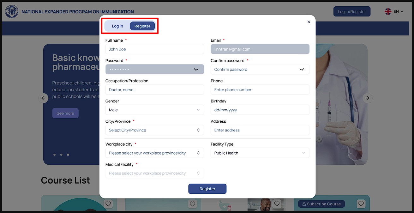Expand the City/Province selector
Viewport: 414px width, 213px height.
coord(155,130)
